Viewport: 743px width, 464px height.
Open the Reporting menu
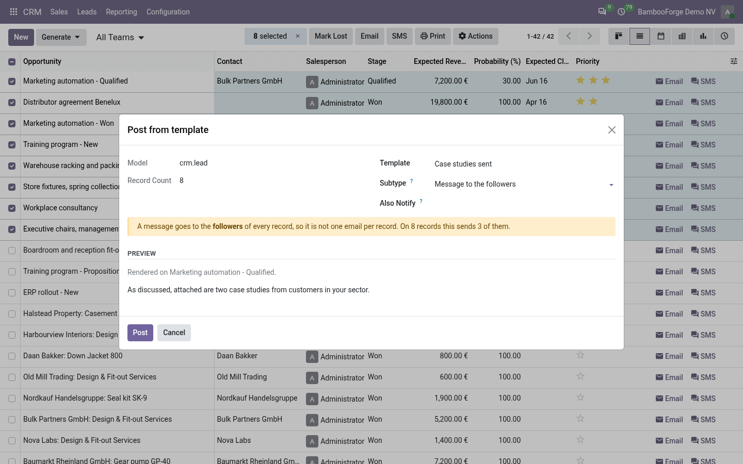coord(122,12)
